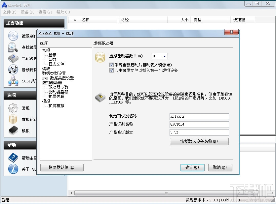This screenshot has height=204, width=276.
Task: Click 帮助 sidebar panel header
Action: pos(20,145)
